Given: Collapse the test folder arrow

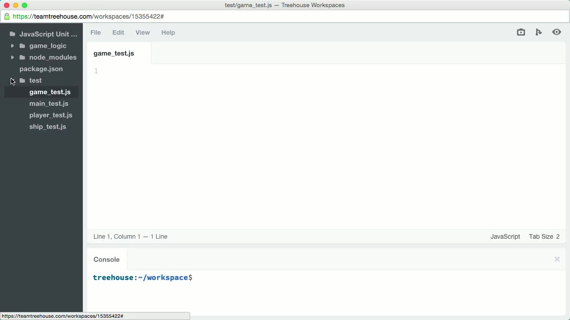Looking at the screenshot, I should (12, 80).
